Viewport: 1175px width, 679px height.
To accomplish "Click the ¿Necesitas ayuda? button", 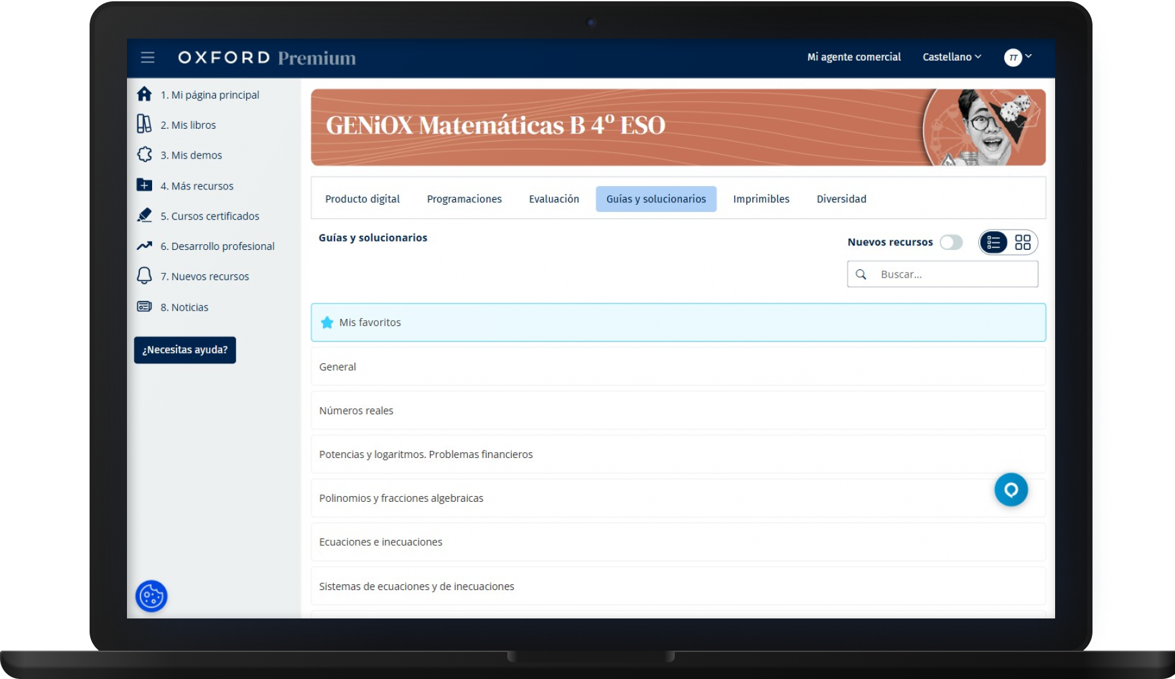I will point(185,350).
